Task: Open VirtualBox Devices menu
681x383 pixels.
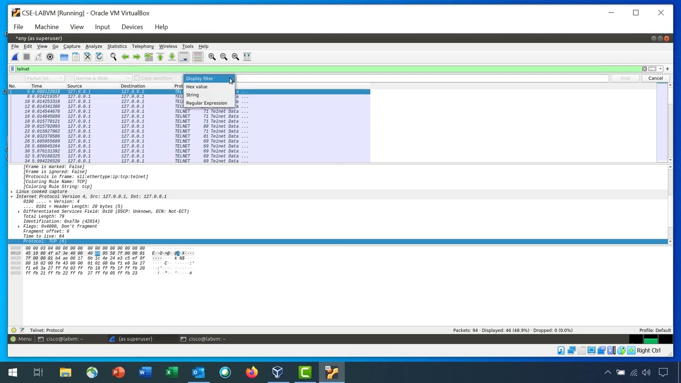Action: coord(132,27)
